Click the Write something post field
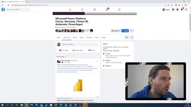This screenshot has width=191, height=107. [x=80, y=44]
